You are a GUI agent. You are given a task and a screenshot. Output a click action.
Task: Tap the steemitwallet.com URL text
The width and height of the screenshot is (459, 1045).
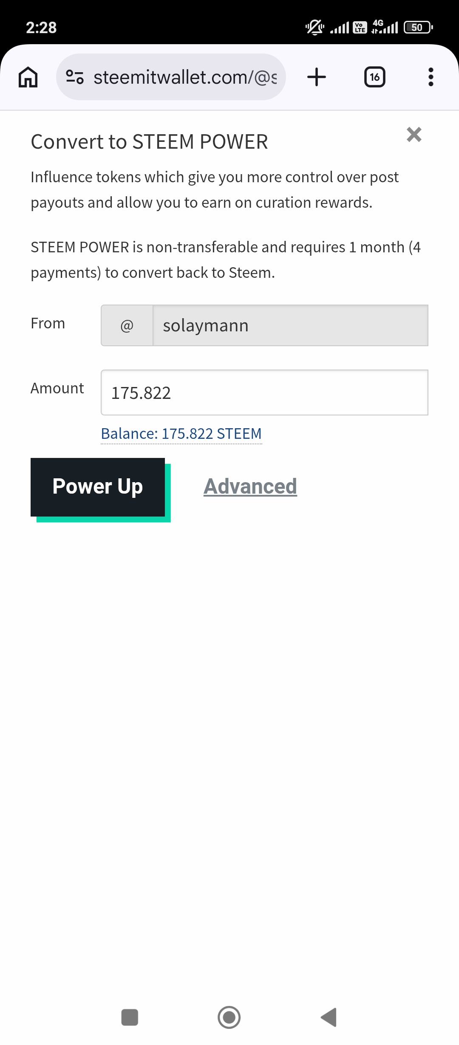185,77
